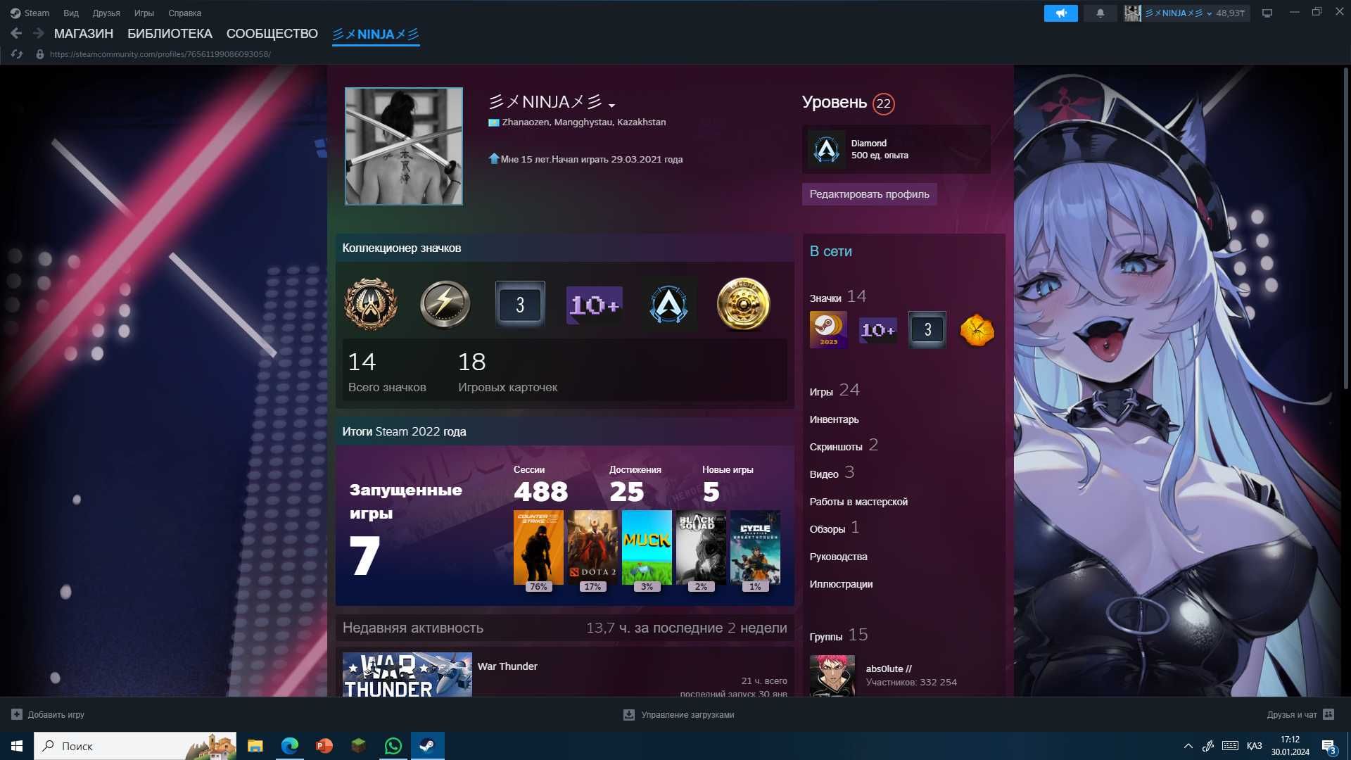1351x760 pixels.
Task: Open the Steam menu
Action: click(30, 13)
